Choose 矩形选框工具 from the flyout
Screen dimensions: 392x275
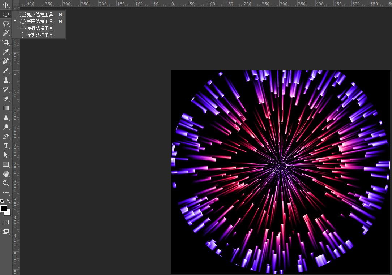(x=40, y=14)
